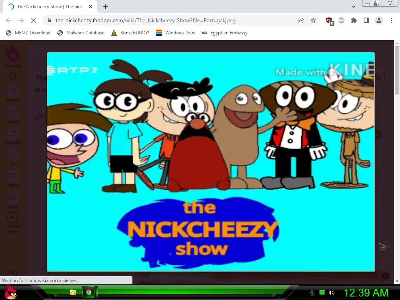
Task: Expand the hidden system tray icons
Action: point(312,293)
